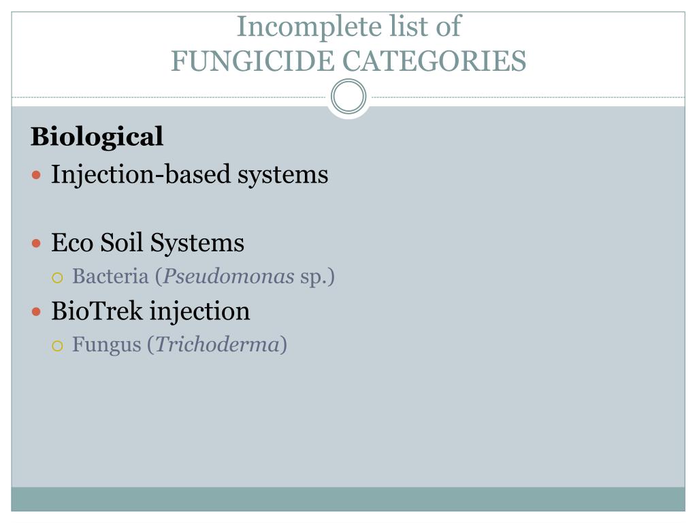Viewport: 697px width, 523px height.
Task: Click the yellow ring bullet before Bacteria
Action: point(57,278)
